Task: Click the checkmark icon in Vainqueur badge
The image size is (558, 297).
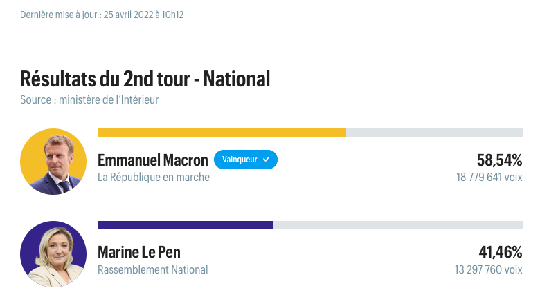Action: [x=266, y=160]
